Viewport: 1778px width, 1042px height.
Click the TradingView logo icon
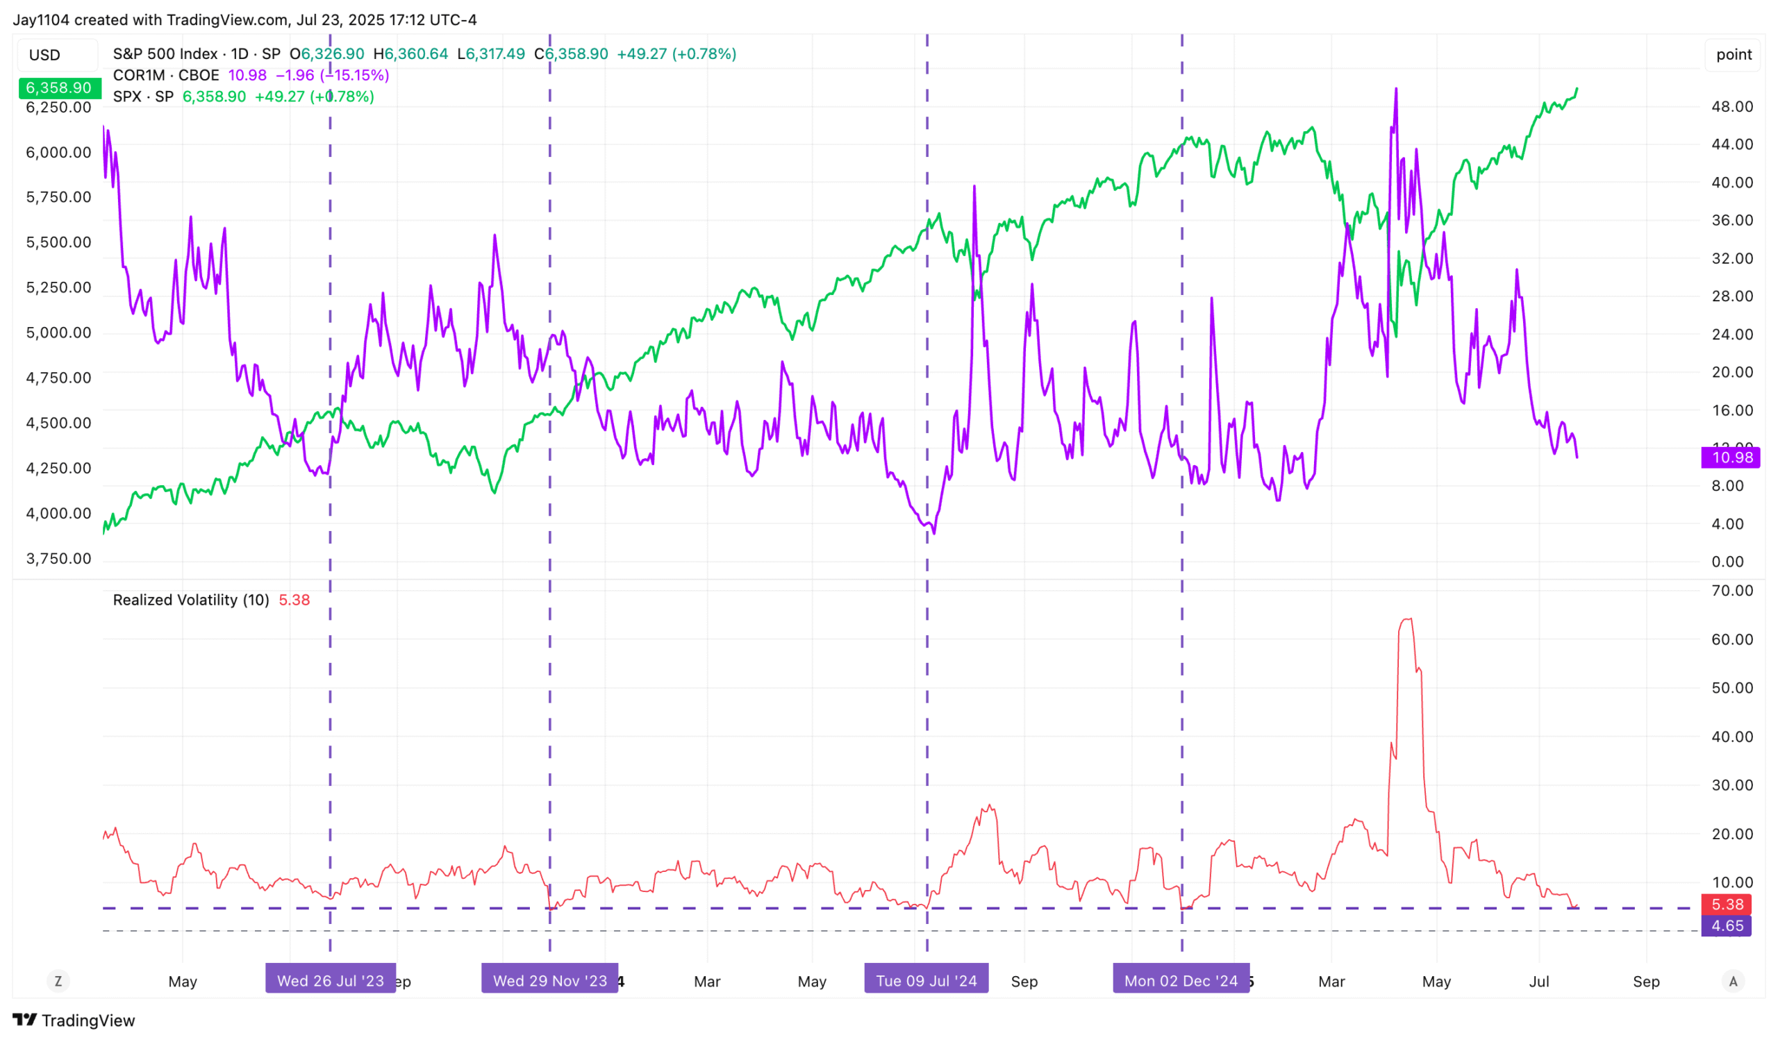(25, 1020)
